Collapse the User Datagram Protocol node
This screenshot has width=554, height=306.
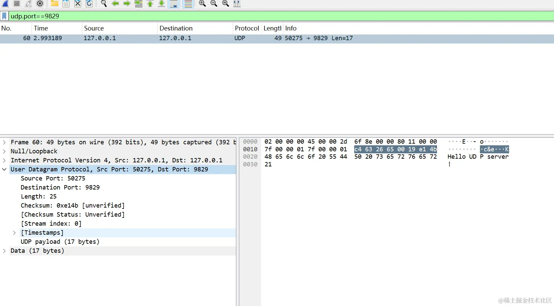pyautogui.click(x=4, y=169)
